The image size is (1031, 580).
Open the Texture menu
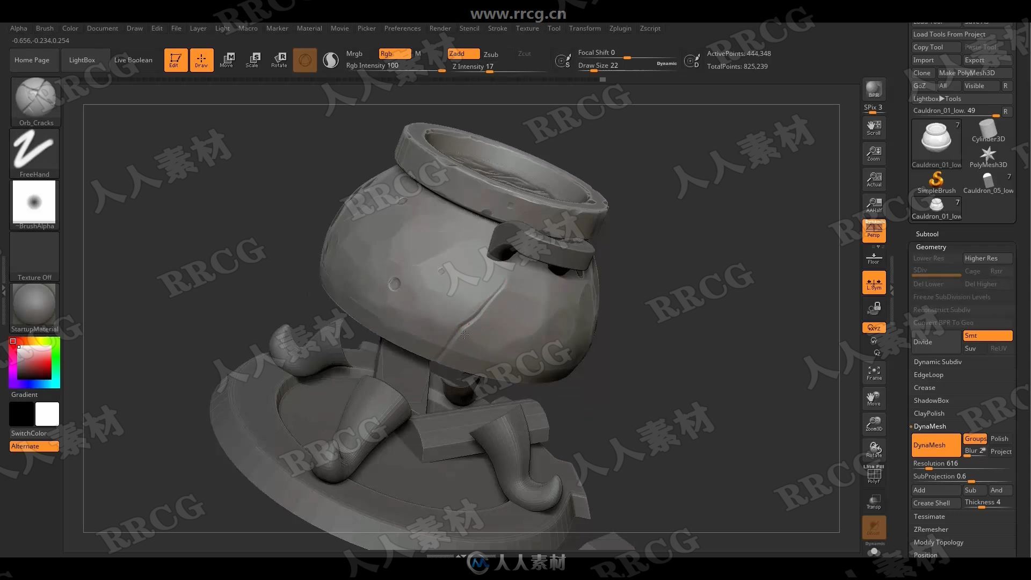527,28
